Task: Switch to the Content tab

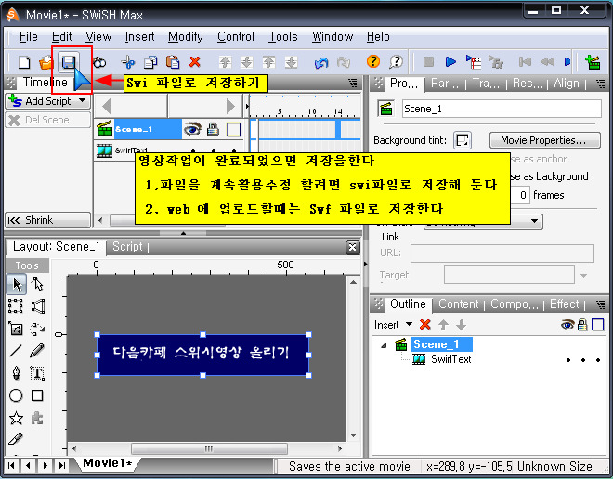Action: (458, 304)
